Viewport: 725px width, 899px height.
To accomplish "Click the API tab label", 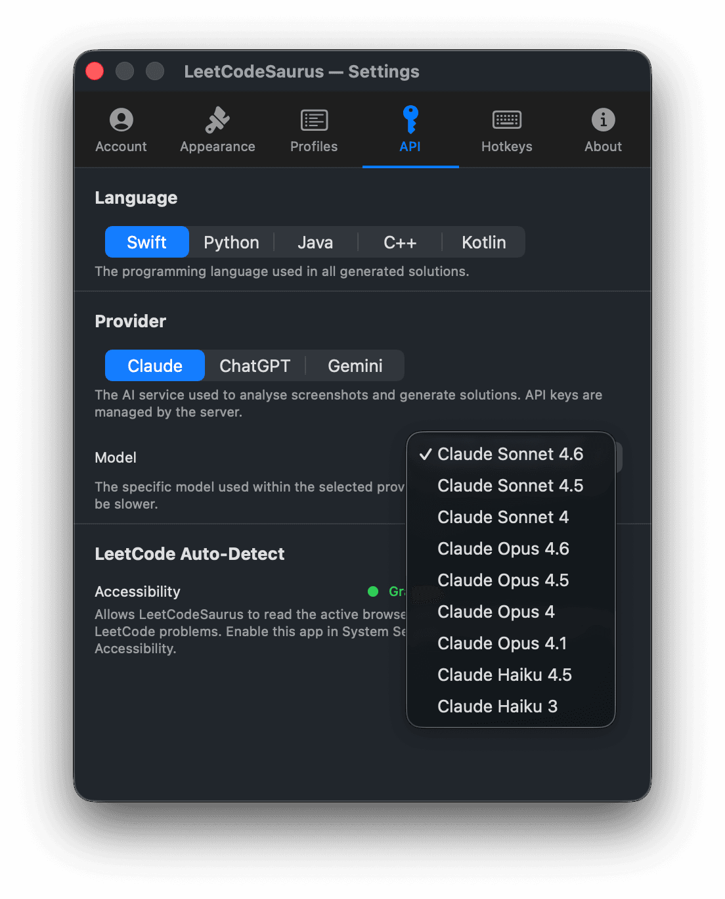I will (410, 147).
